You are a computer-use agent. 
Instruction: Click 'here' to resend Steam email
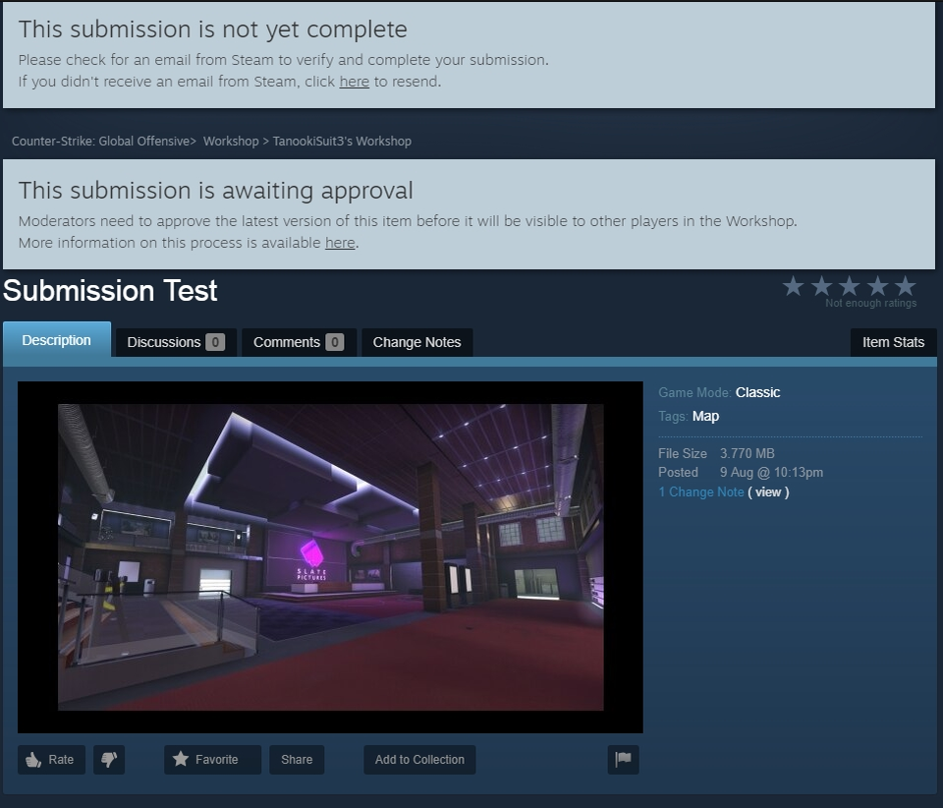(355, 82)
